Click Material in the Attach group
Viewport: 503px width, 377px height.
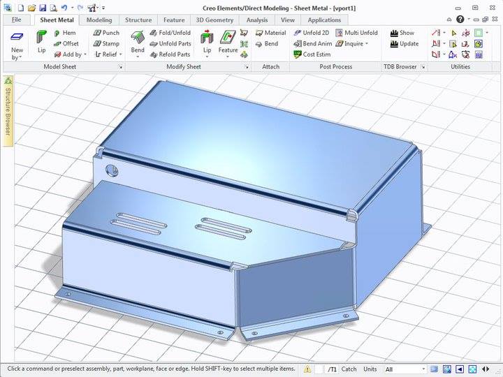[271, 33]
